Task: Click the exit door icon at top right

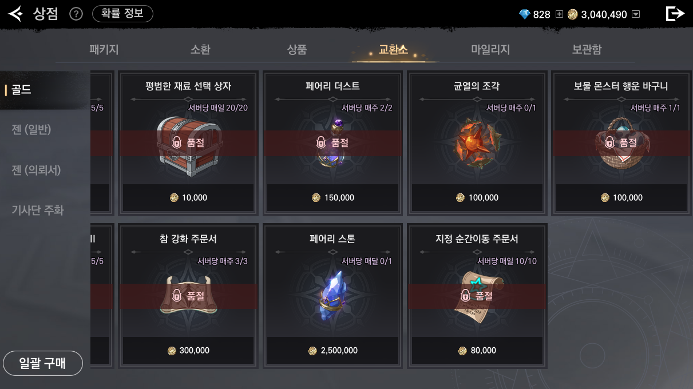Action: pos(675,14)
